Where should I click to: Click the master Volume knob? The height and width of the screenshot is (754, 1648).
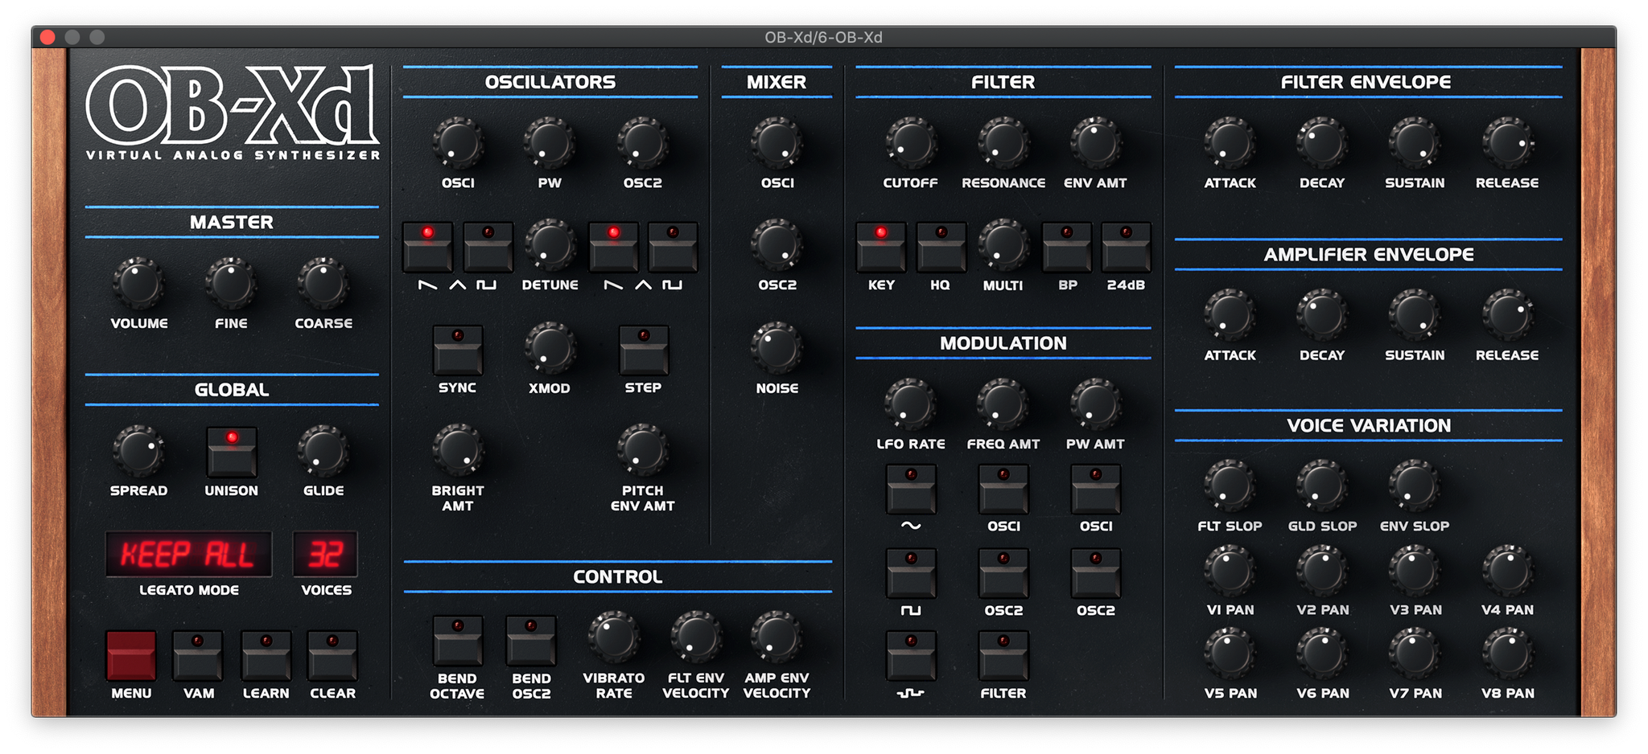click(138, 284)
